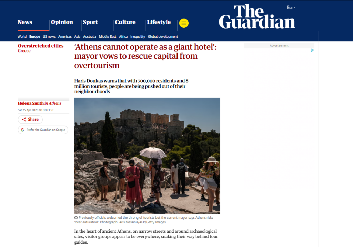Click the Guardian logo
The image size is (353, 247).
point(257,16)
